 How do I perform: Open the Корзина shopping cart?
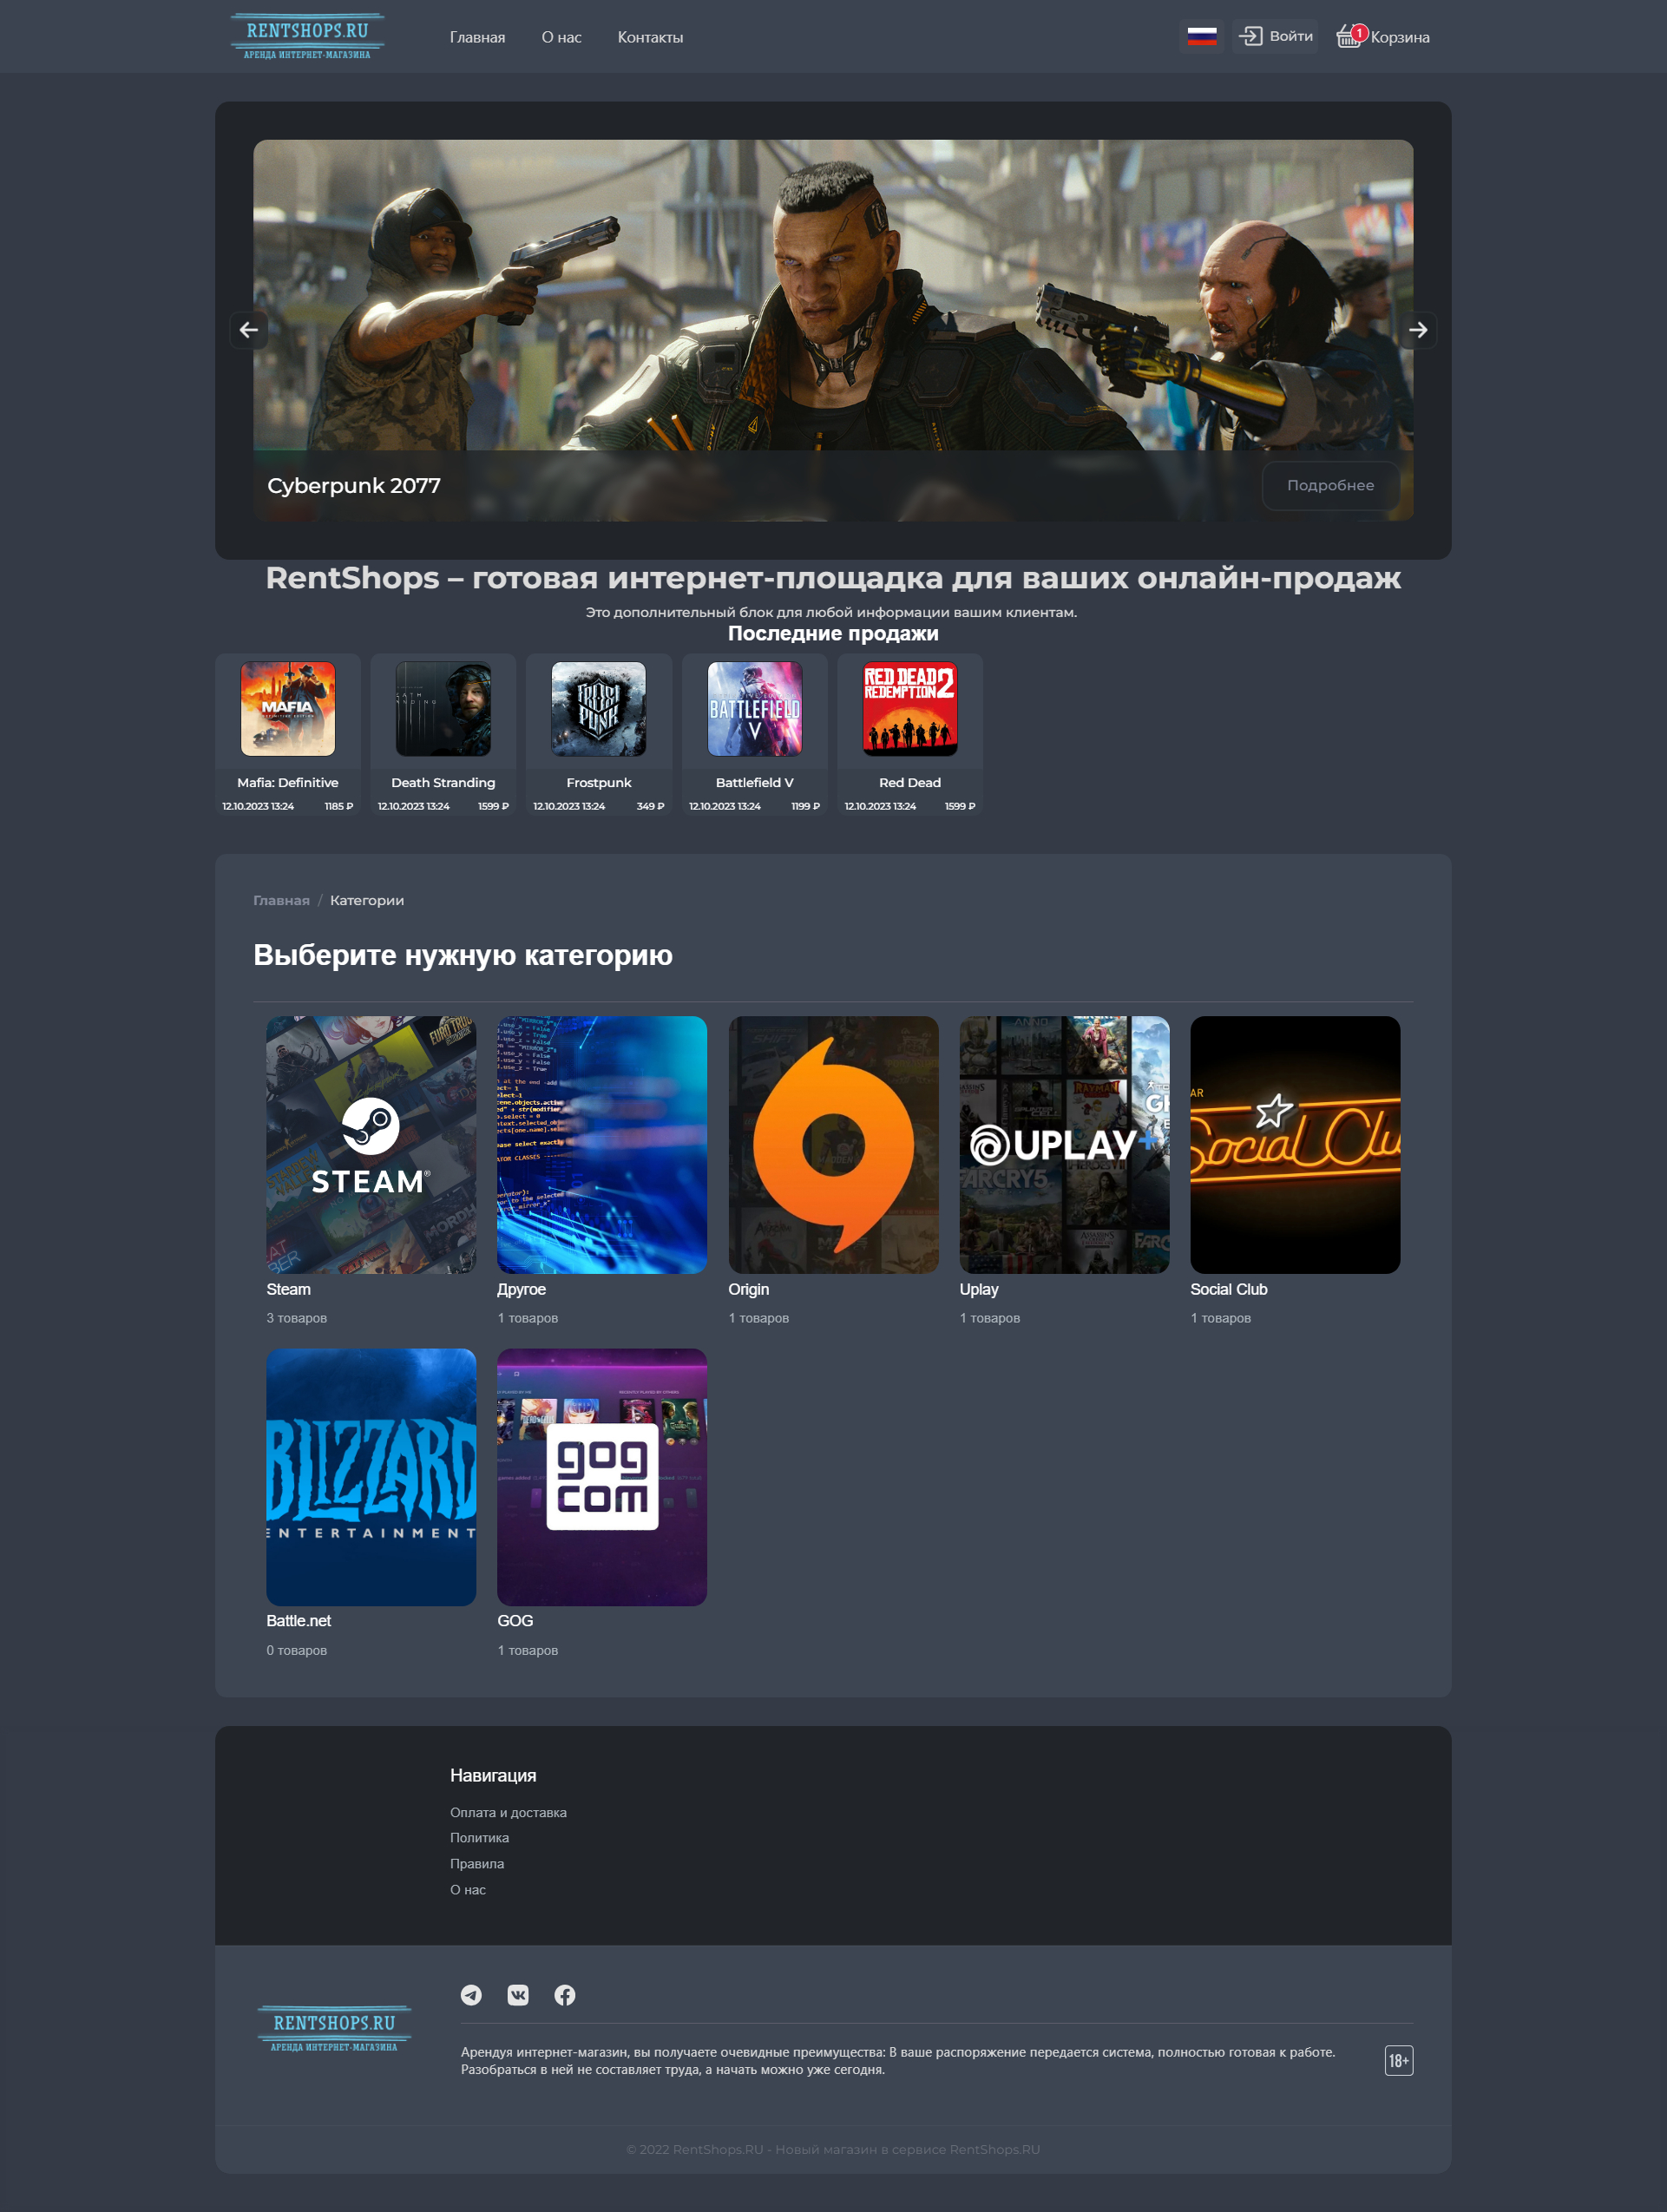(1383, 37)
